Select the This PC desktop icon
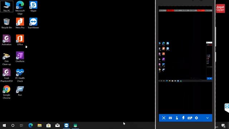The height and width of the screenshot is (129, 229). 6,6
